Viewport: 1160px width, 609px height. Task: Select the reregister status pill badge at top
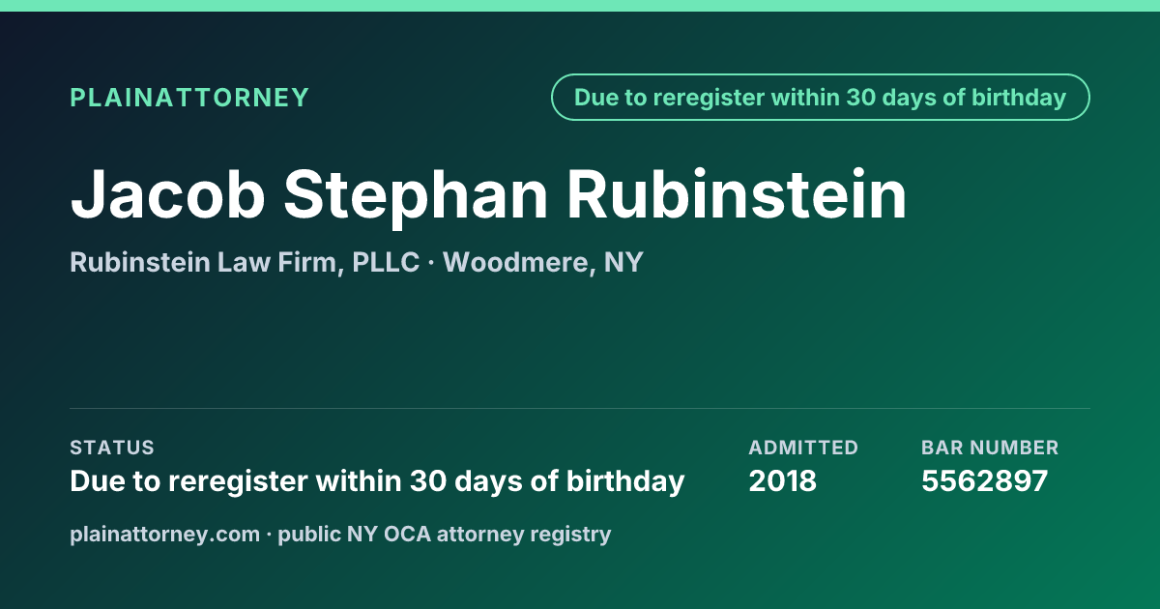coord(821,98)
